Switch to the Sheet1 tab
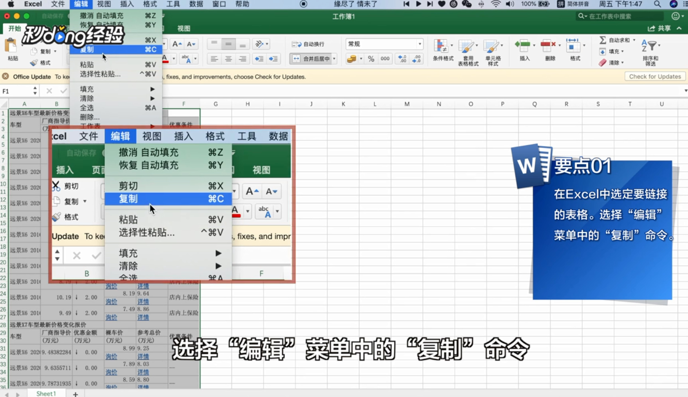 [x=46, y=393]
